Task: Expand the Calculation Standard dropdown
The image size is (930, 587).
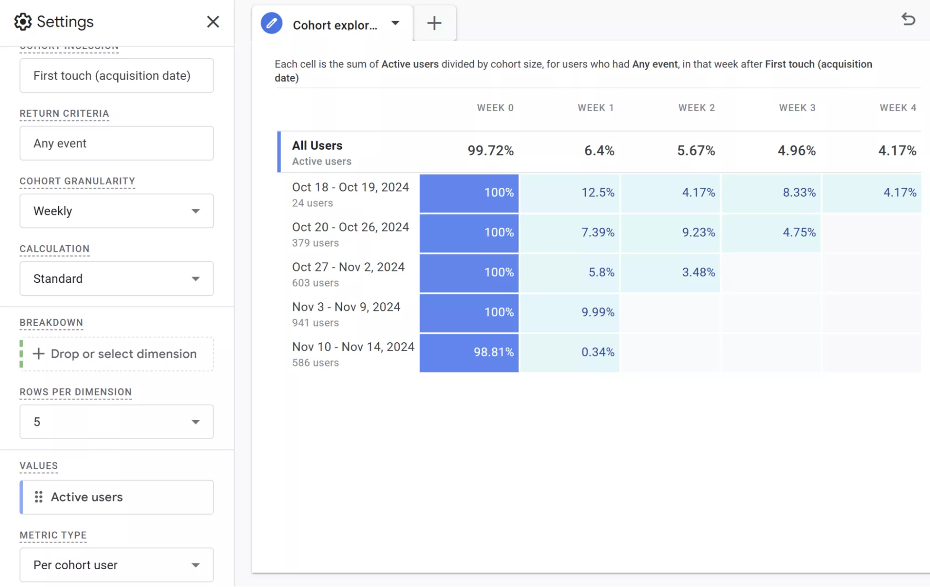Action: coord(117,279)
